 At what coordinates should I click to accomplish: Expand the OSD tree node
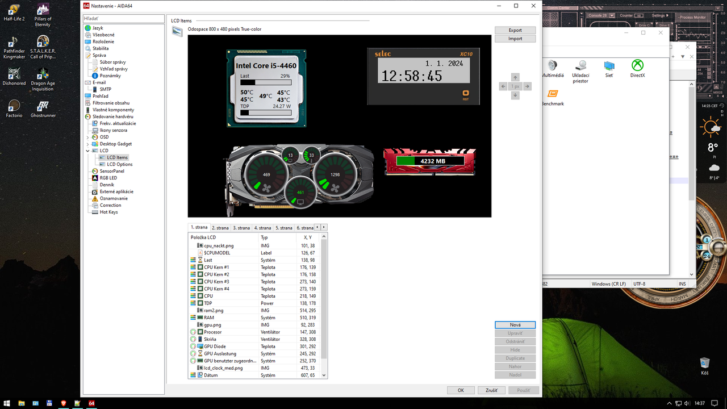(88, 137)
